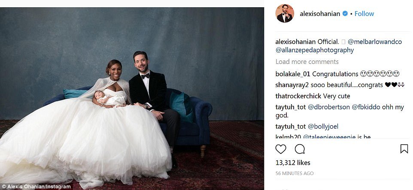The width and height of the screenshot is (413, 190).
Task: Expand Load more comments
Action: point(307,62)
